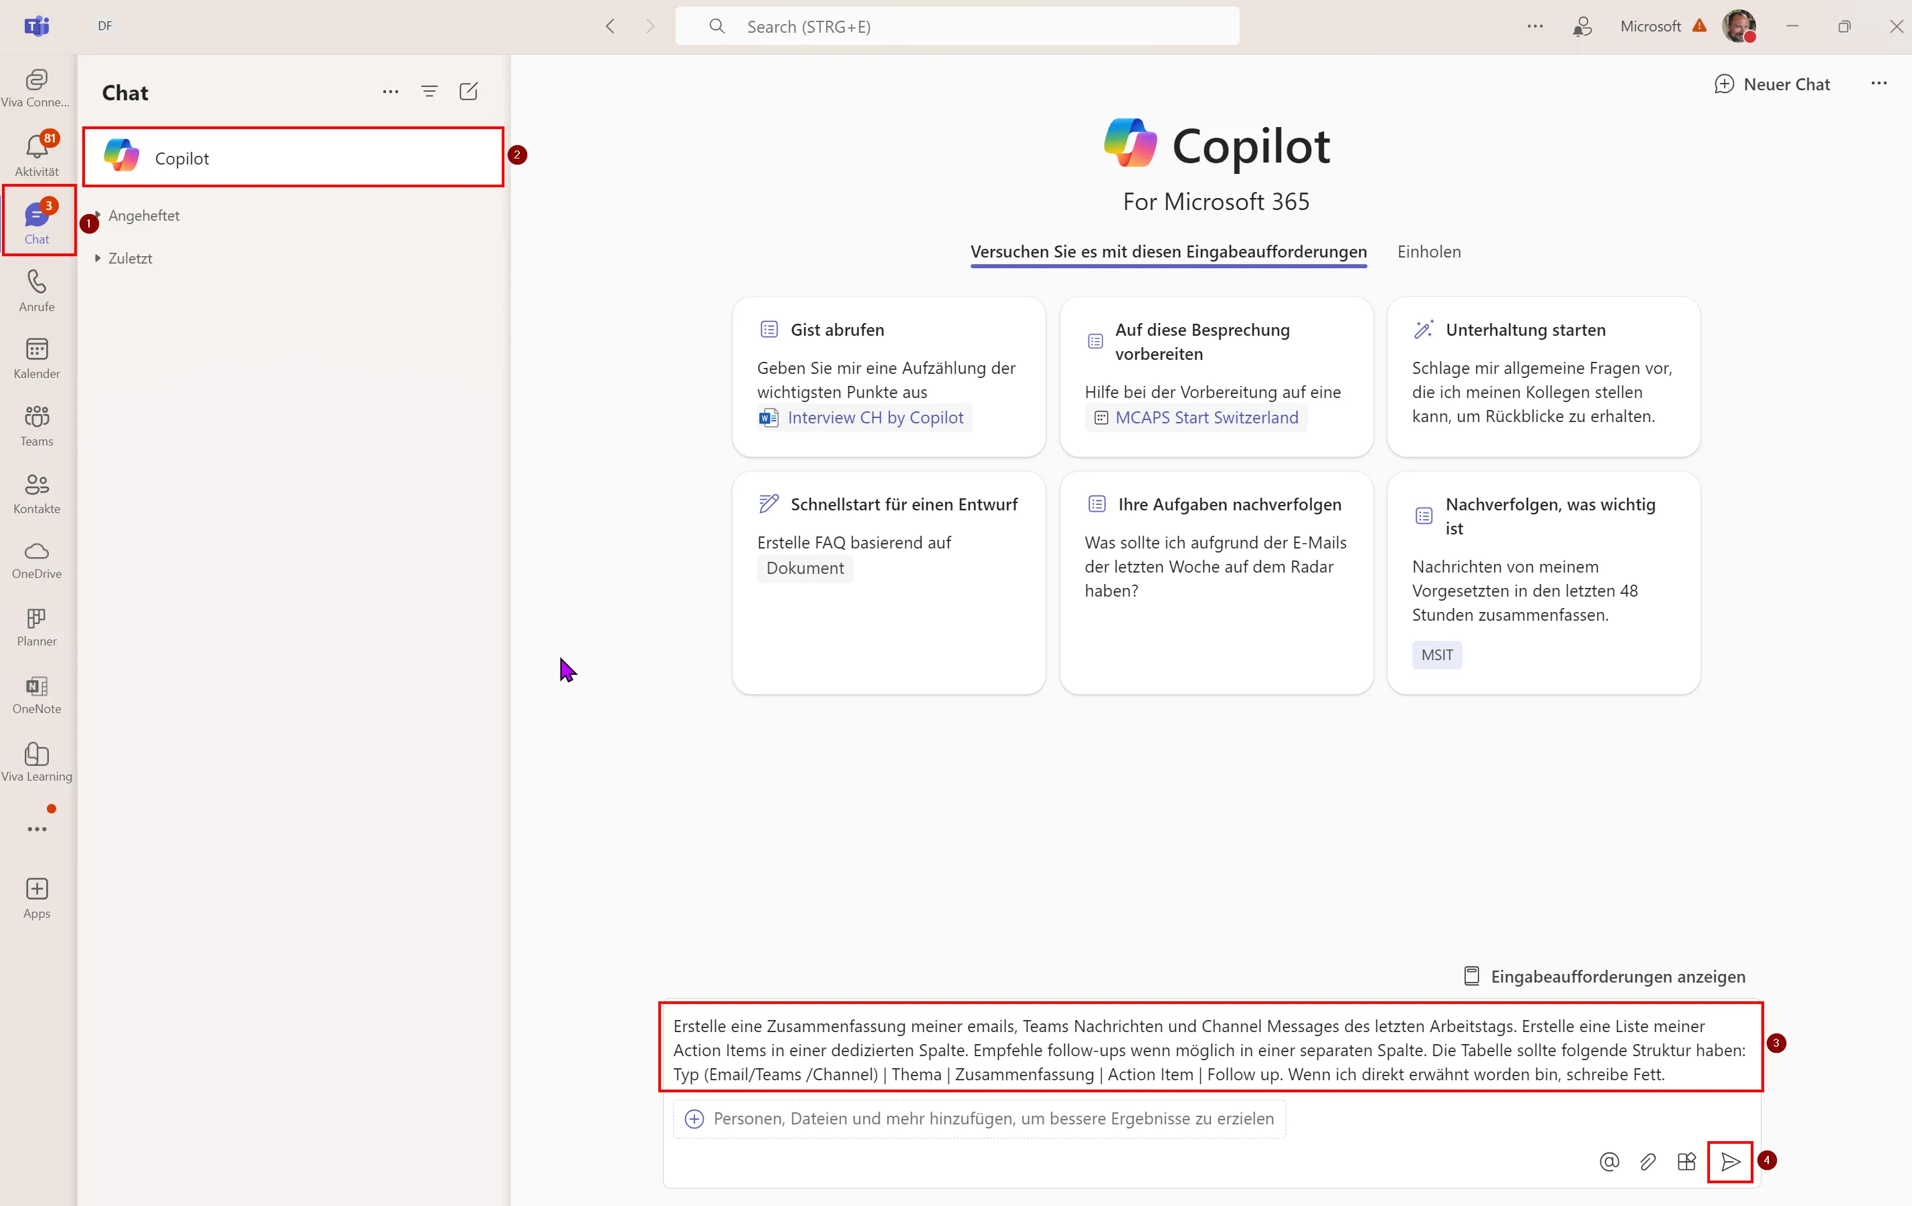This screenshot has width=1912, height=1206.
Task: Open the Kalender from the sidebar
Action: click(37, 357)
